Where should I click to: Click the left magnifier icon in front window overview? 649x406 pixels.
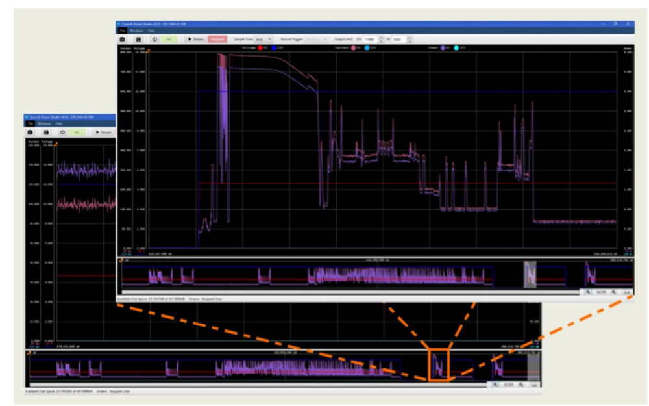[589, 292]
